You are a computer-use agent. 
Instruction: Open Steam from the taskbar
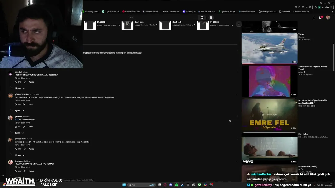tap(182, 185)
